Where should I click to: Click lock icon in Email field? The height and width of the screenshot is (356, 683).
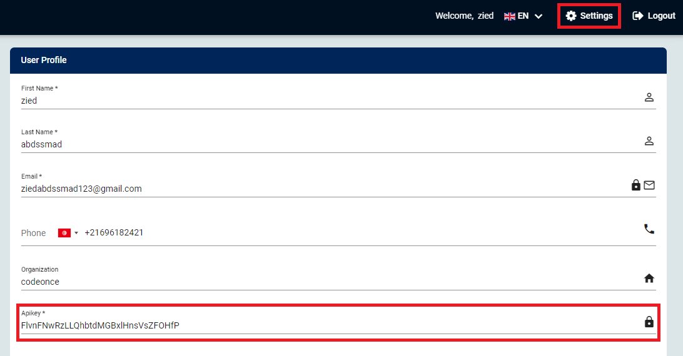(x=636, y=185)
